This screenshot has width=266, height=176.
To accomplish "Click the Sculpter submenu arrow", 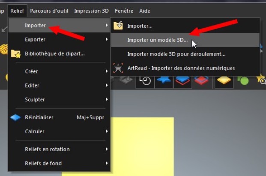I will coord(107,99).
